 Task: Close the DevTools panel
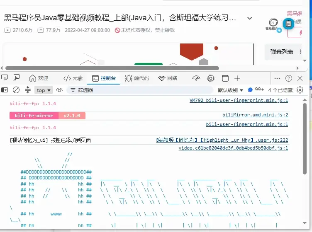(x=300, y=78)
